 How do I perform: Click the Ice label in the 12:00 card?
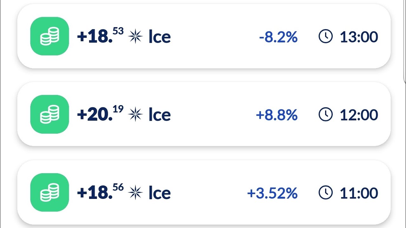click(160, 115)
